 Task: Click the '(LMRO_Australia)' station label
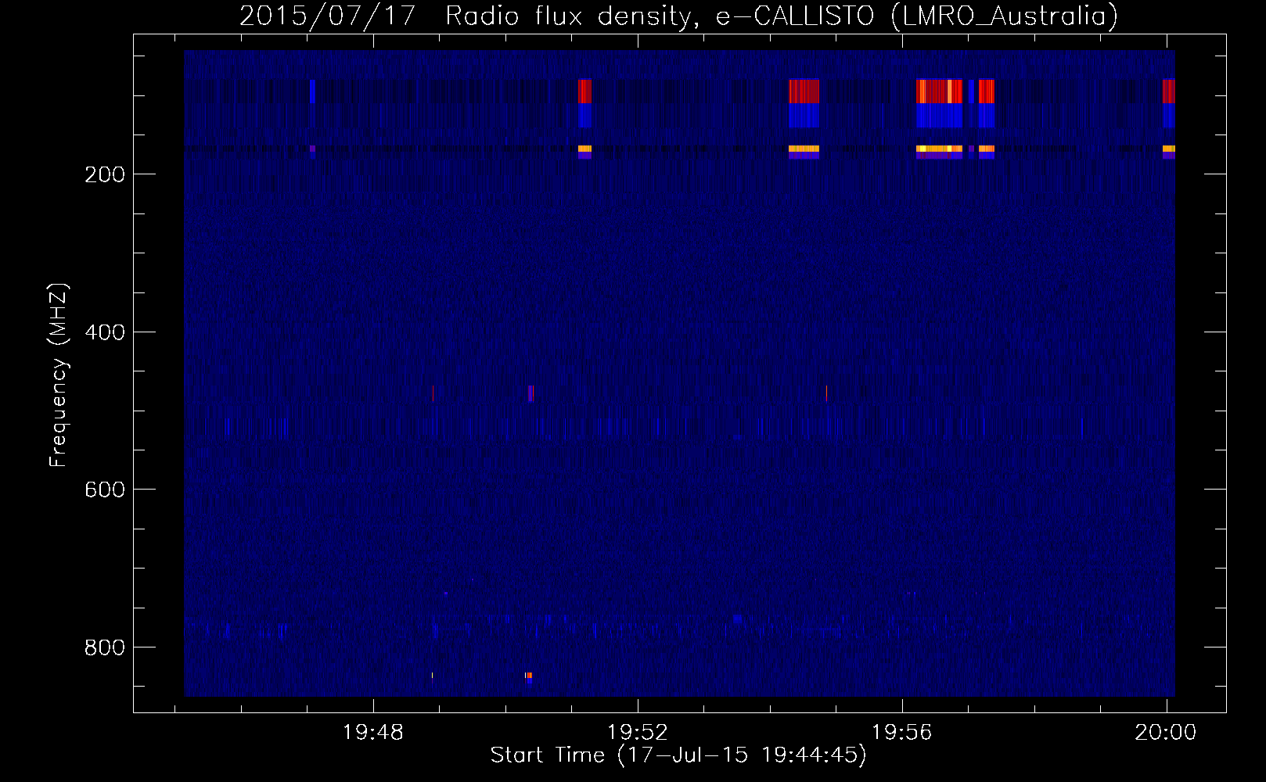point(1005,16)
